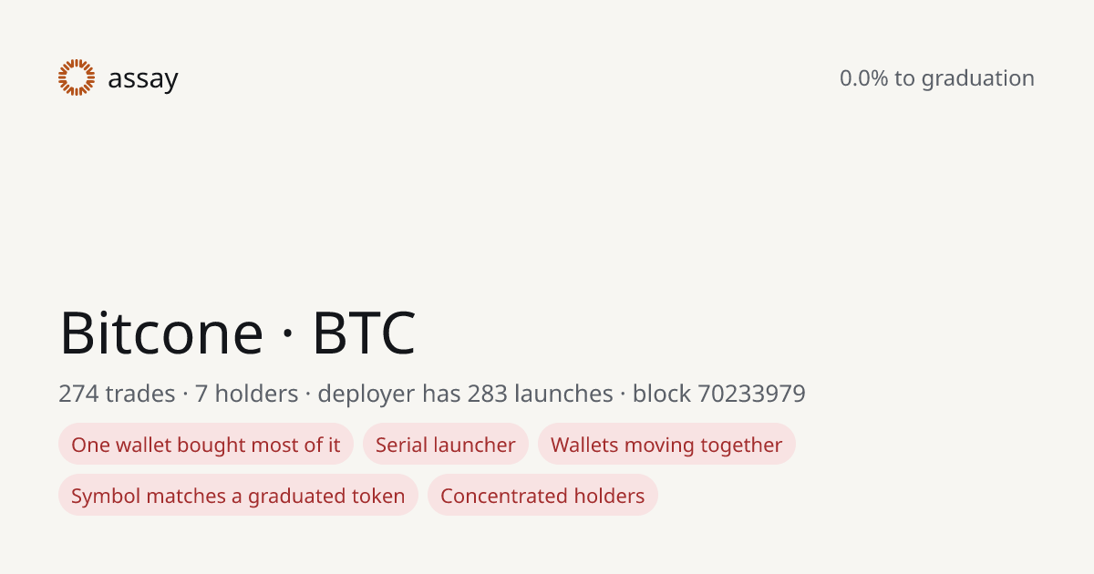
Task: Click the word block in stats line
Action: 662,394
